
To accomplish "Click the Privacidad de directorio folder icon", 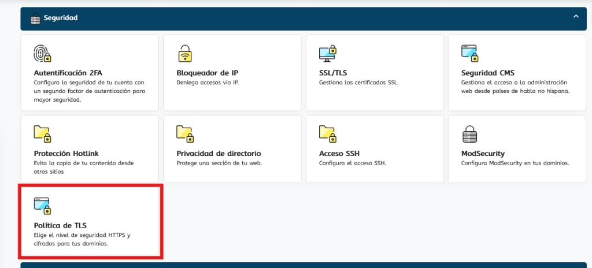I will pyautogui.click(x=184, y=133).
